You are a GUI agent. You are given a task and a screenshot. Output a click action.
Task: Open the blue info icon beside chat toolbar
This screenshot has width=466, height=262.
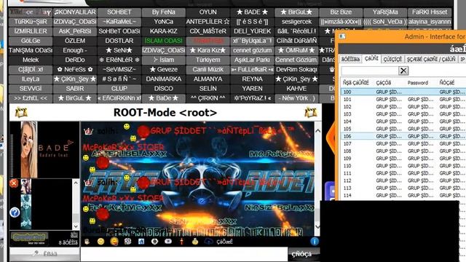coord(315,242)
